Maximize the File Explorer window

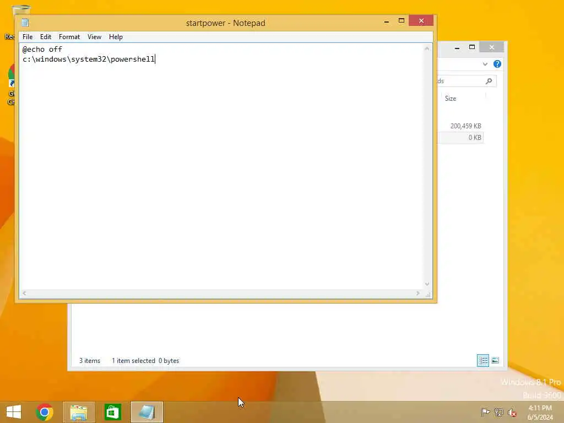[x=472, y=47]
